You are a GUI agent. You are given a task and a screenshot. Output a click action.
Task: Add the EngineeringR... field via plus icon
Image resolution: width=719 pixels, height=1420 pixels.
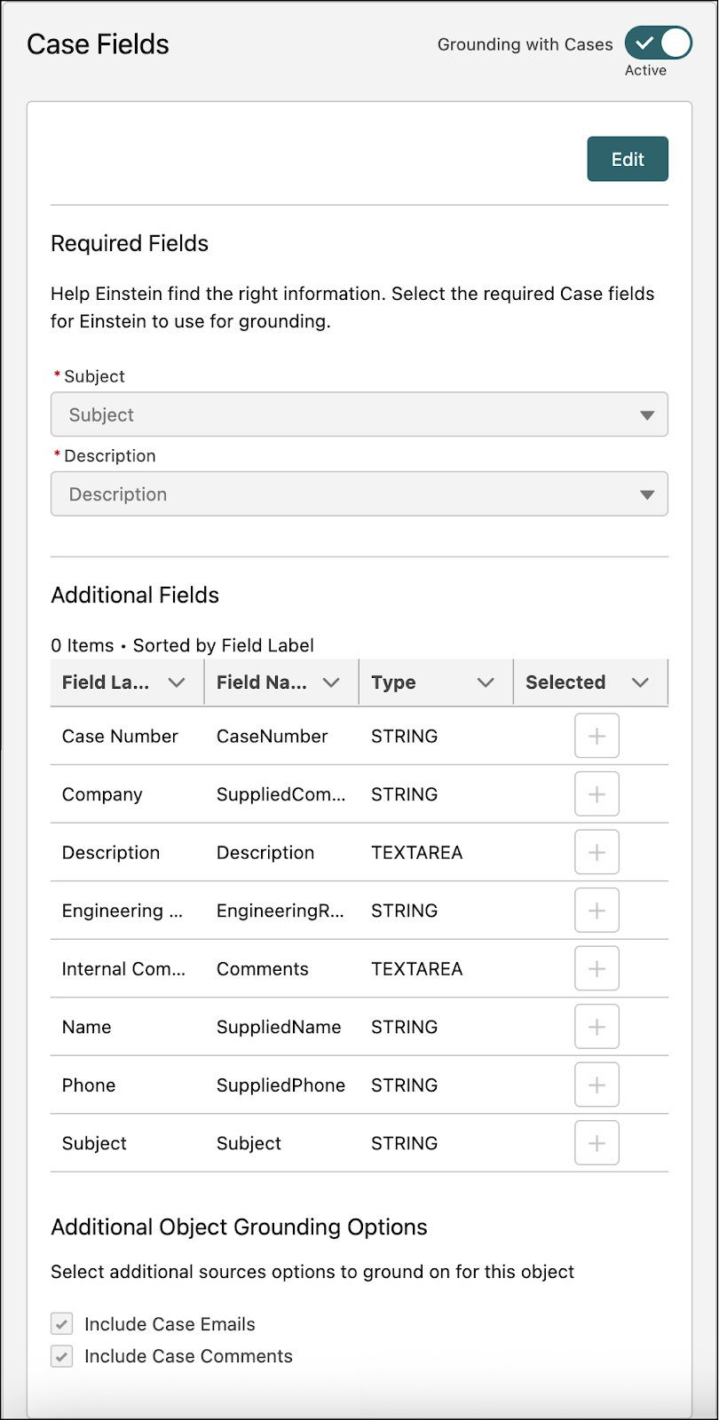pyautogui.click(x=597, y=911)
